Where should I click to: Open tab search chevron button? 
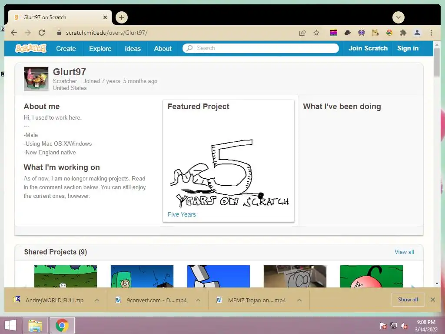(x=399, y=17)
